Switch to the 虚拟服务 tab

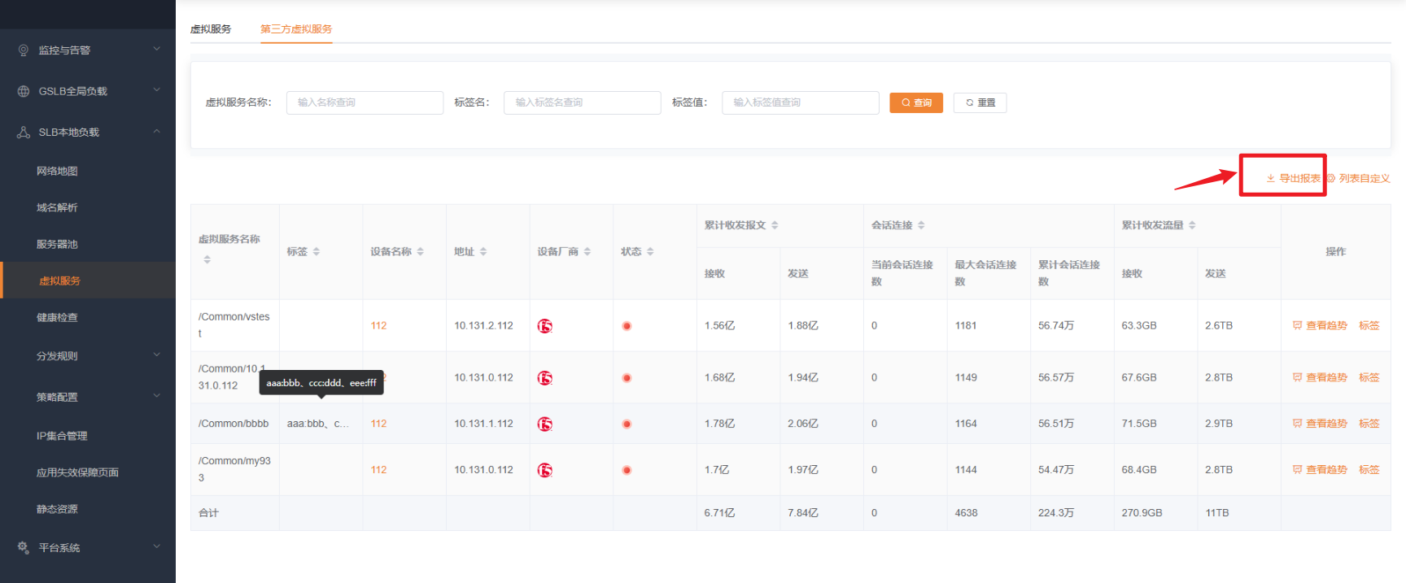(211, 29)
